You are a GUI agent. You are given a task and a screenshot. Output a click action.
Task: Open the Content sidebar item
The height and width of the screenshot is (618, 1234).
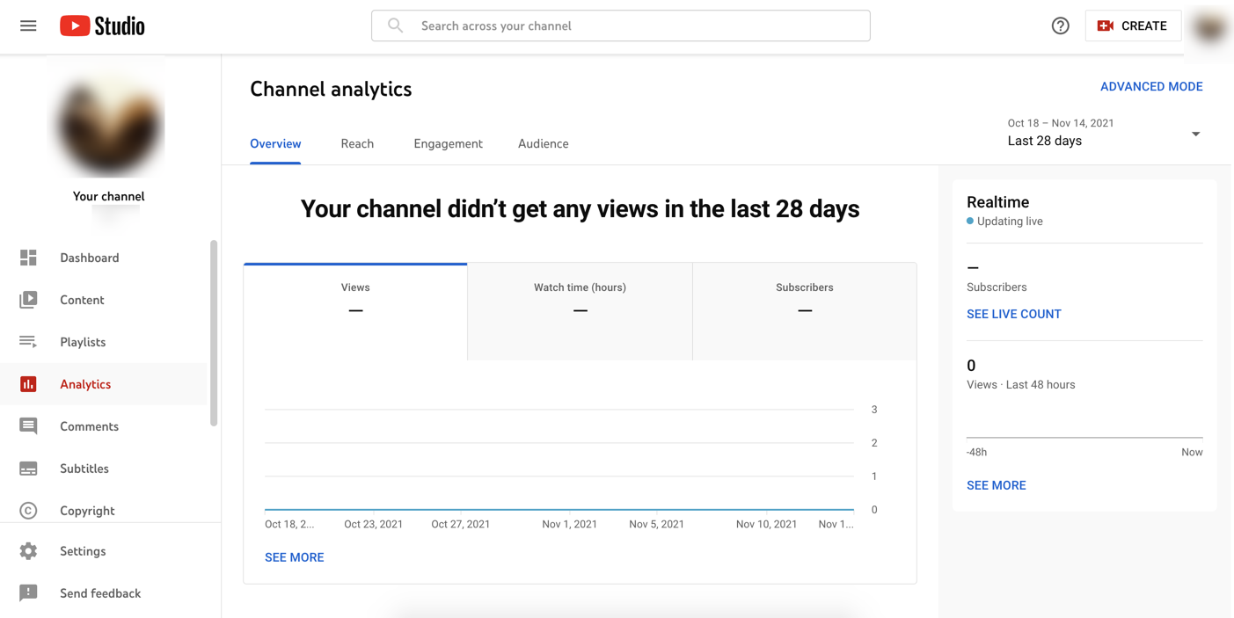pyautogui.click(x=104, y=300)
